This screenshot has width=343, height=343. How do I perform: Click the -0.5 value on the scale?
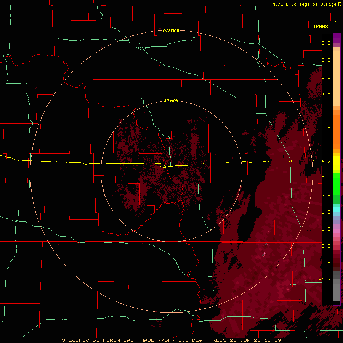[324, 263]
